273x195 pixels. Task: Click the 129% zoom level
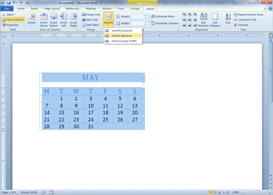pyautogui.click(x=235, y=192)
